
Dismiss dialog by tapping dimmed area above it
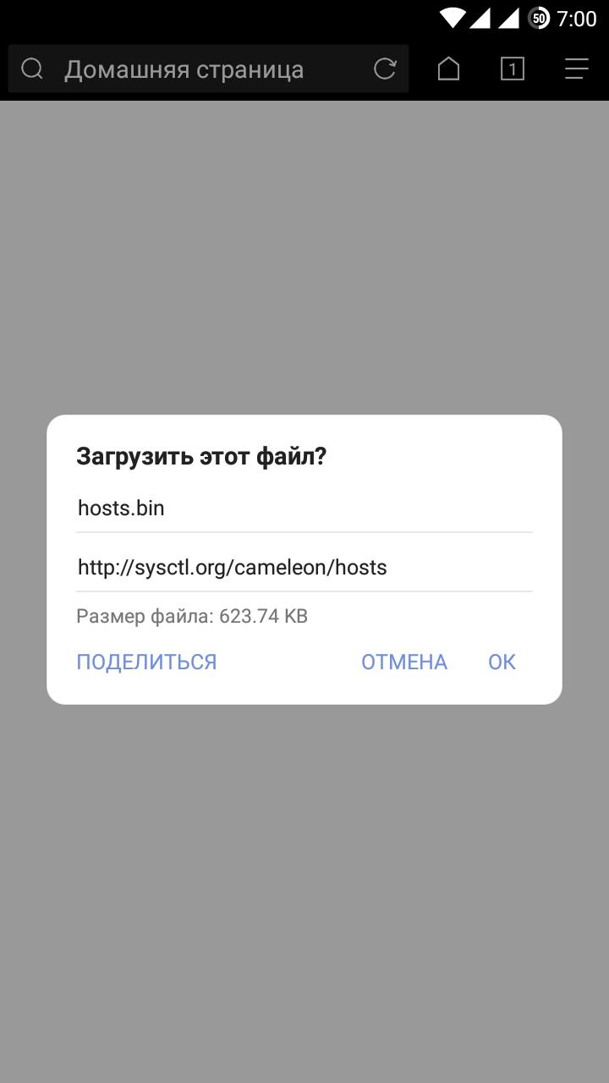(304, 254)
